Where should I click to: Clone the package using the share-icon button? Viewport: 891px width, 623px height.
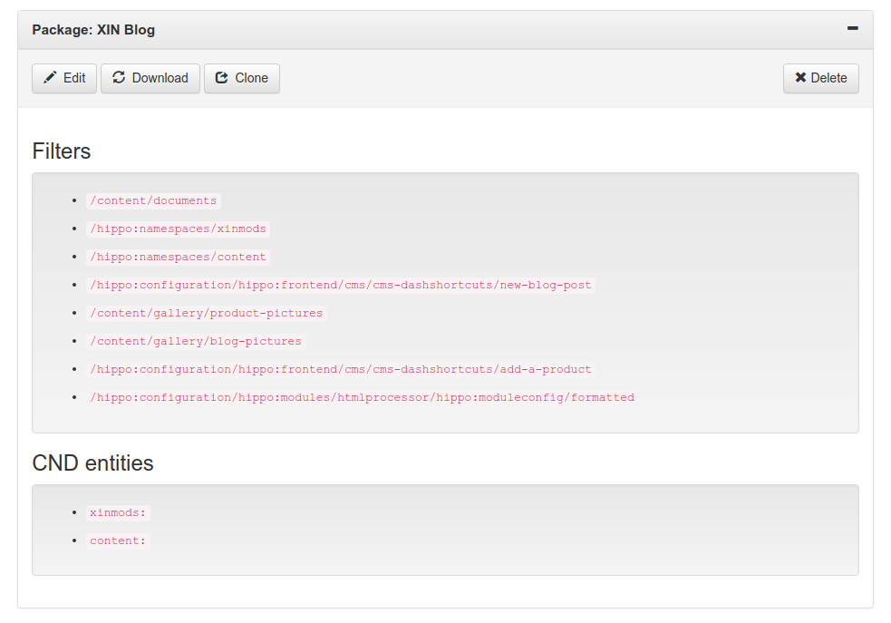coord(242,78)
